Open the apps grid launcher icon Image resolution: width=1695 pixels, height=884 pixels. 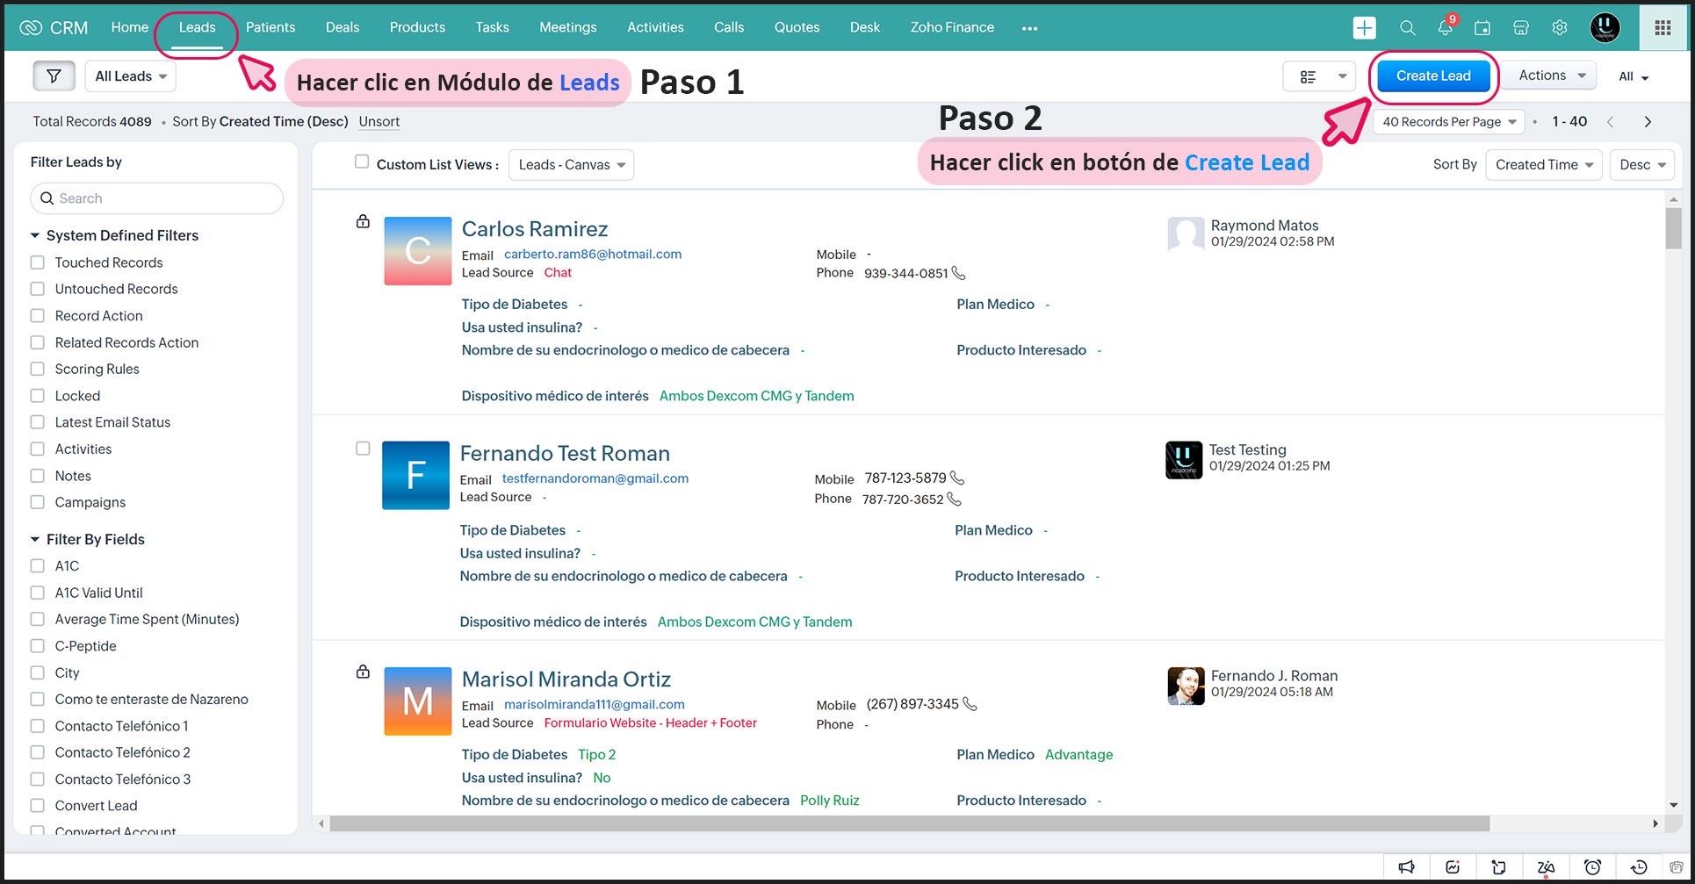point(1663,28)
